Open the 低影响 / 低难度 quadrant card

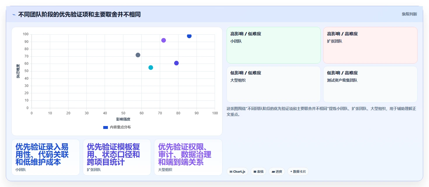click(274, 84)
